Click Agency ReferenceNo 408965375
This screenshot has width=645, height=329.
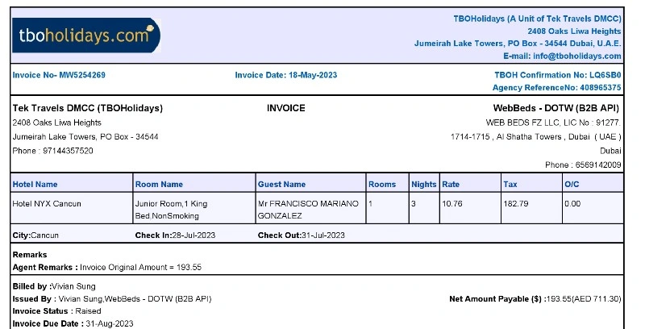556,87
